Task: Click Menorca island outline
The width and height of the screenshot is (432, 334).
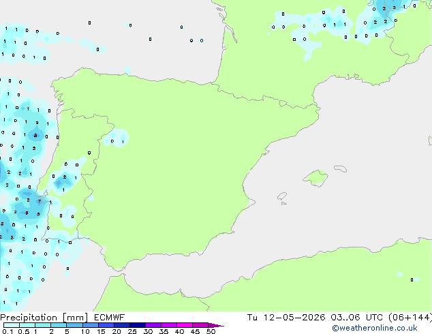Action: [x=340, y=168]
